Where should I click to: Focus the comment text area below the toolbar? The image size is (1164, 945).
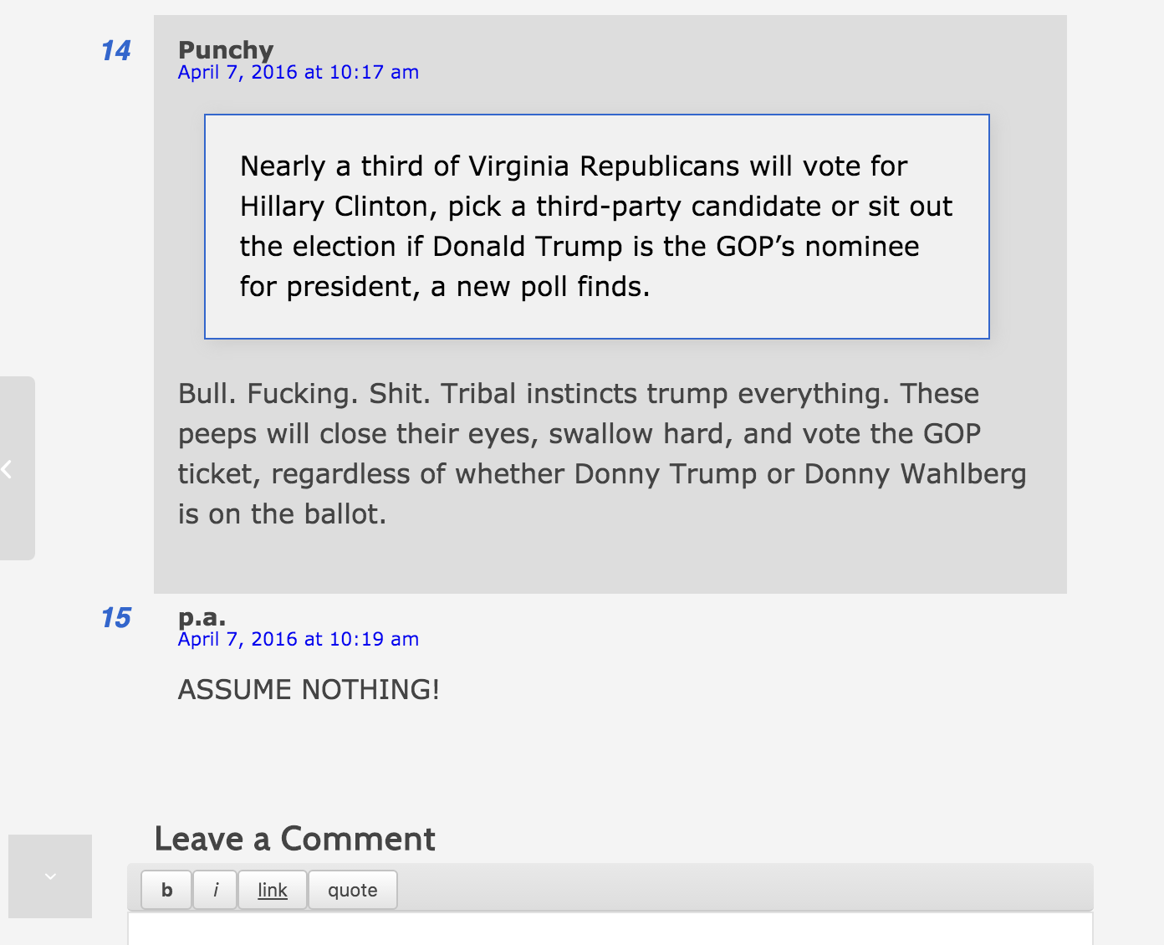click(610, 929)
